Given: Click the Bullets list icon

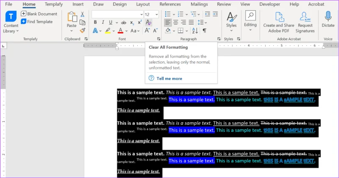Looking at the screenshot, I should pos(167,14).
